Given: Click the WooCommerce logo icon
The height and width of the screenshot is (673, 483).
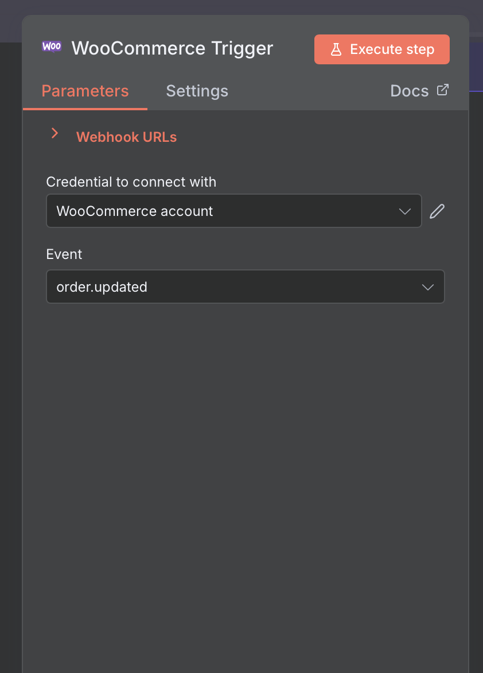Looking at the screenshot, I should (x=52, y=47).
